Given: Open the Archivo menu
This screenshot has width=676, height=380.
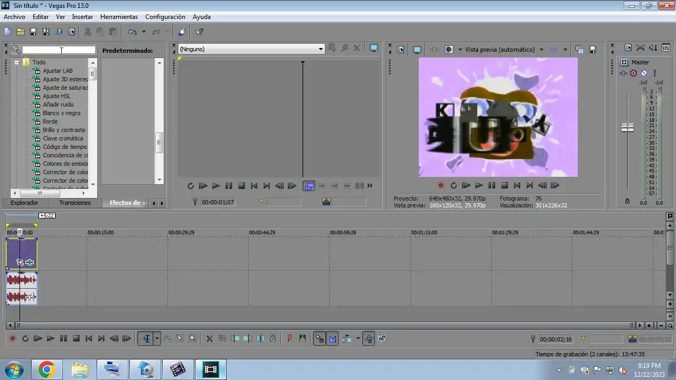Looking at the screenshot, I should click(14, 17).
